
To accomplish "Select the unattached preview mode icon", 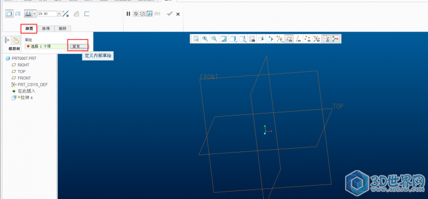I will [x=143, y=14].
